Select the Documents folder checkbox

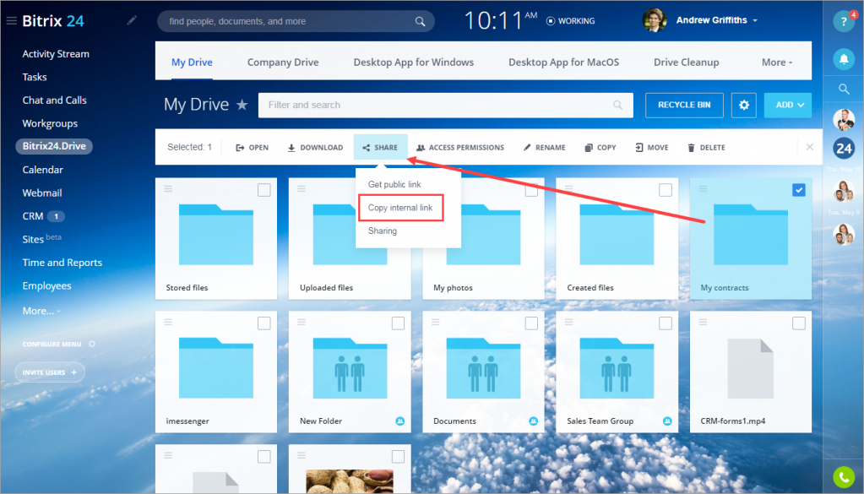click(531, 323)
